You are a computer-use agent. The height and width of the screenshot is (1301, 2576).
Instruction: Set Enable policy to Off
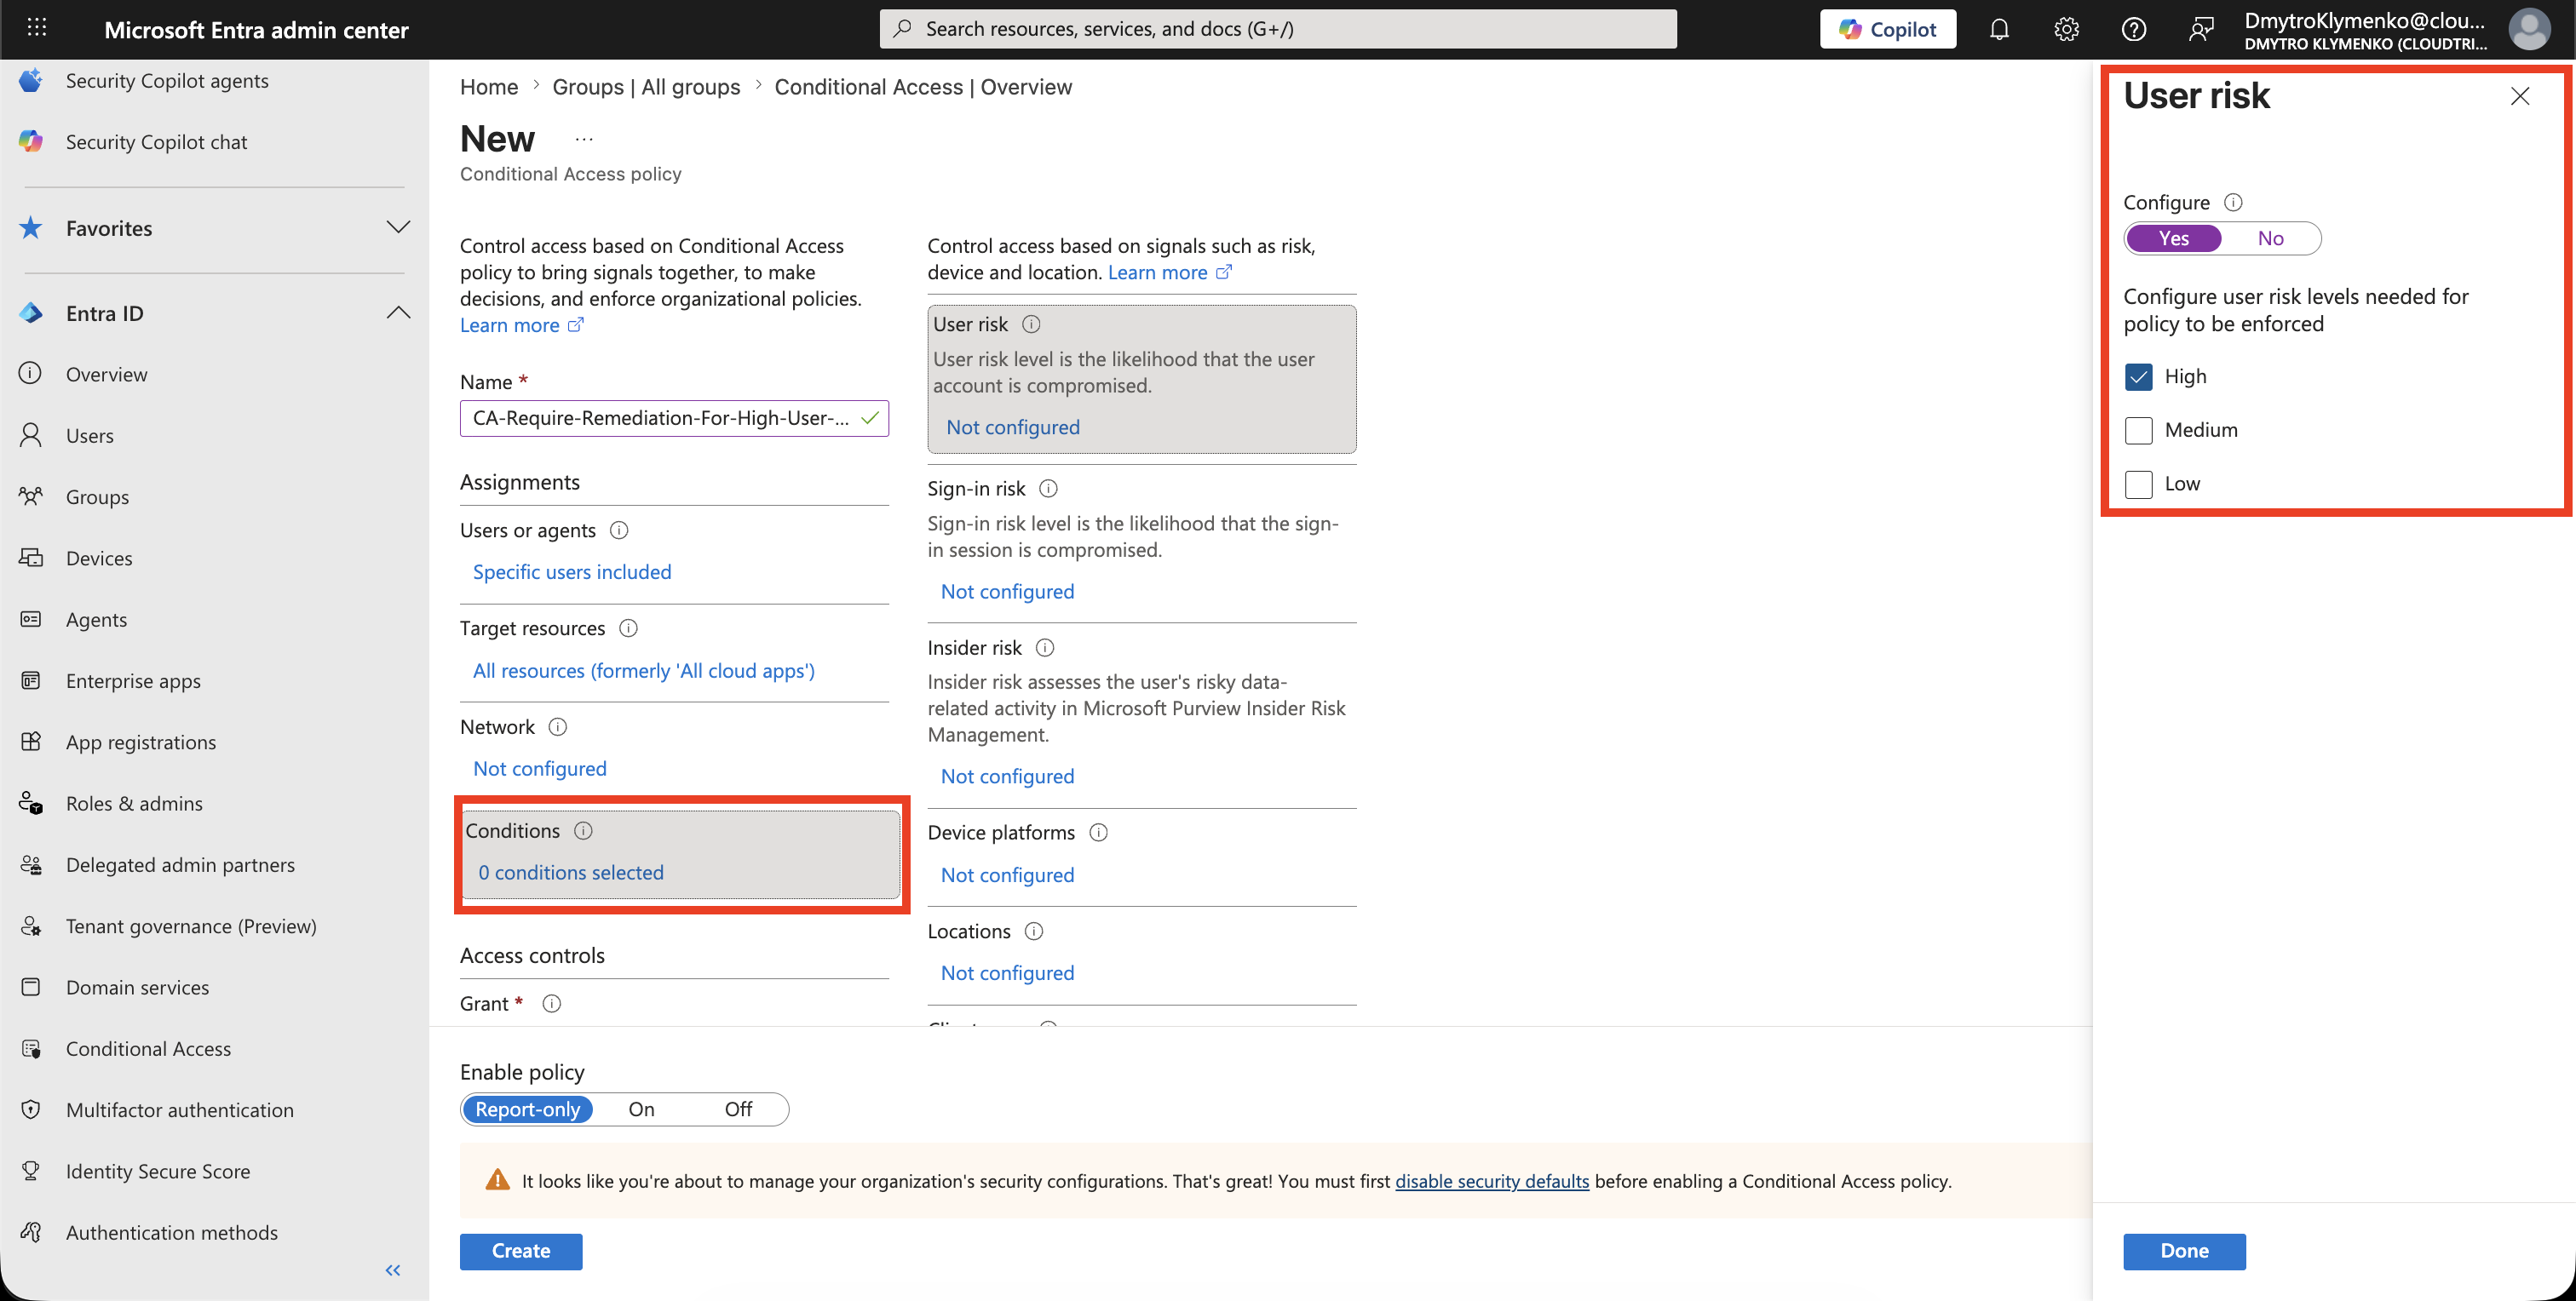click(x=738, y=1109)
